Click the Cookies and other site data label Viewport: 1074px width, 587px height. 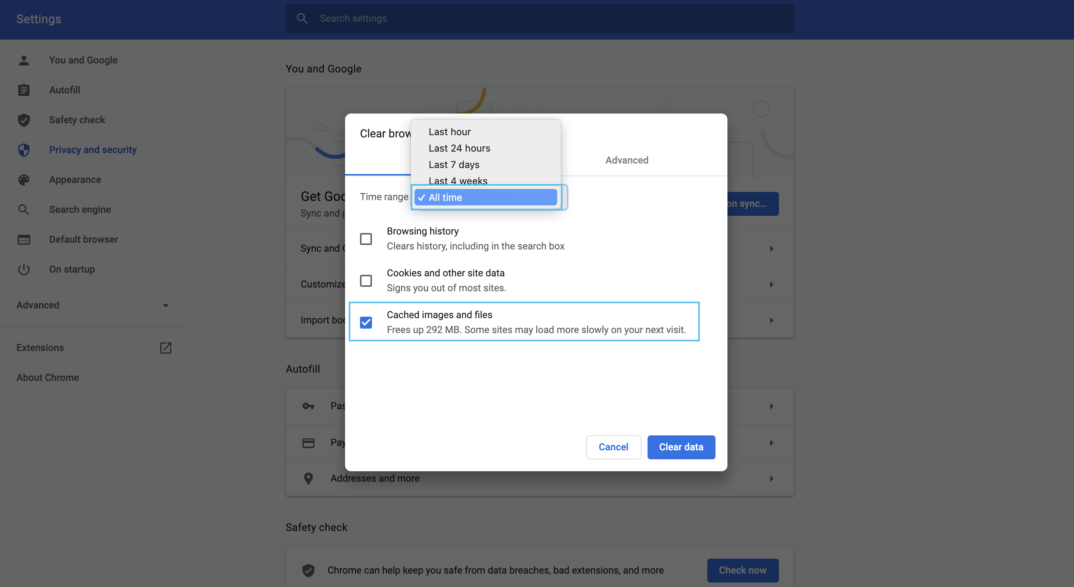(445, 273)
